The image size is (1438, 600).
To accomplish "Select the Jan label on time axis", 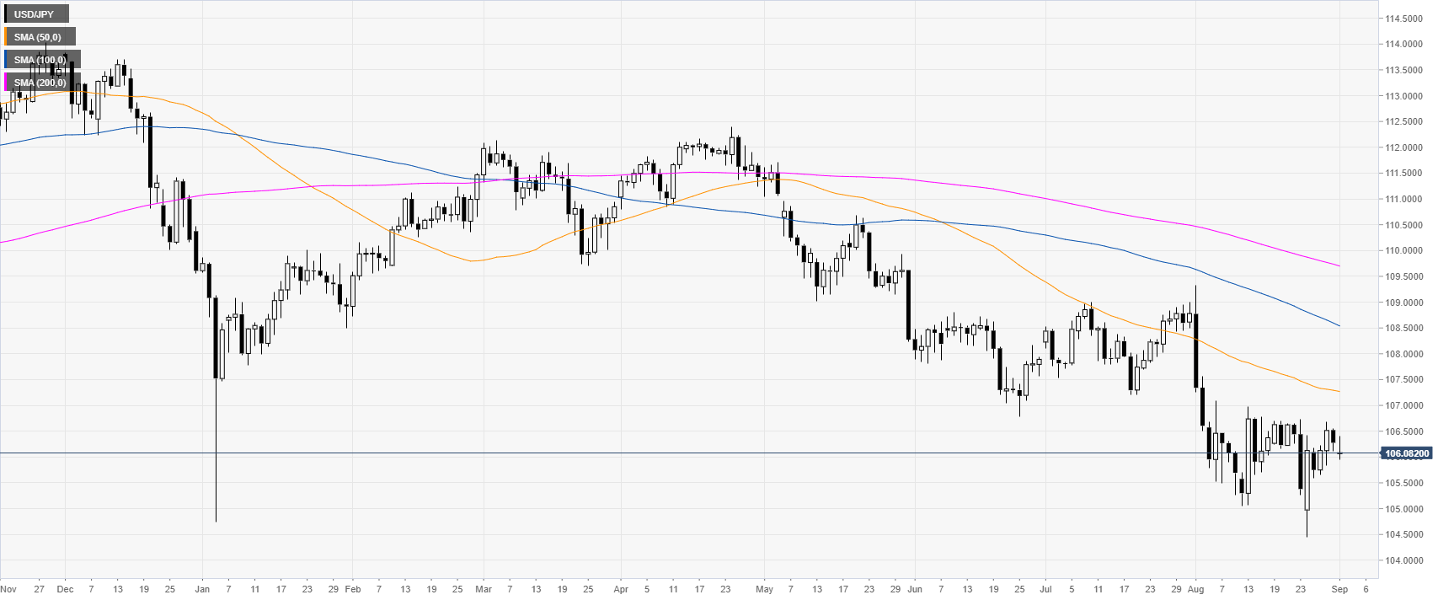I will tap(202, 589).
